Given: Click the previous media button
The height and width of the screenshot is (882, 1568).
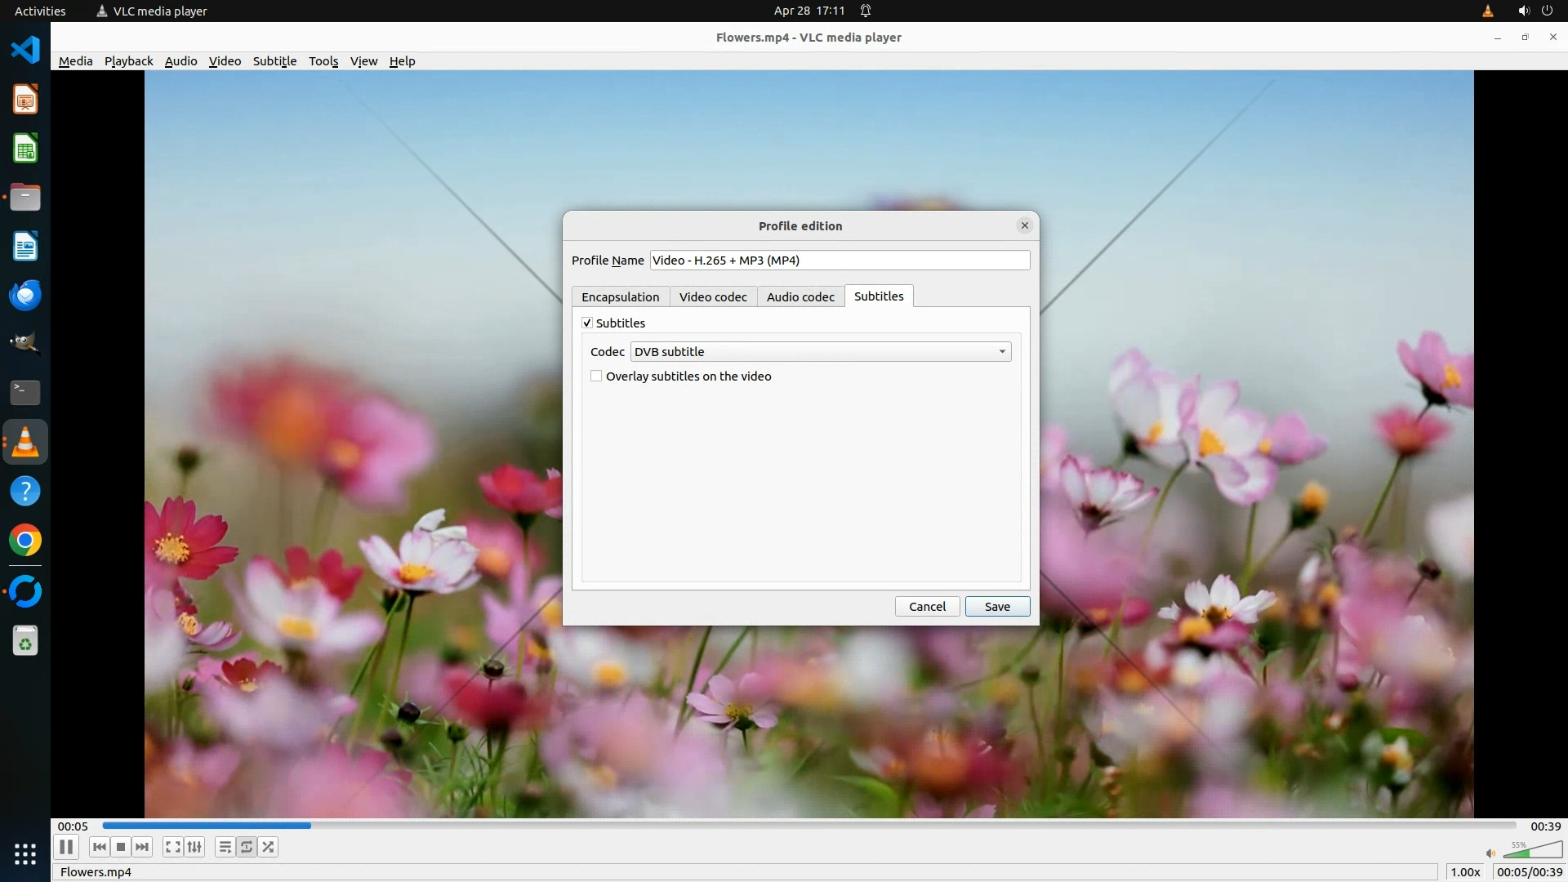Looking at the screenshot, I should pyautogui.click(x=100, y=847).
